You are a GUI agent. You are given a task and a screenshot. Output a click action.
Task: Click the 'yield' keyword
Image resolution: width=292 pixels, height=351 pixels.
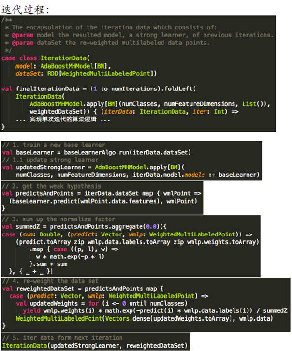(x=31, y=311)
